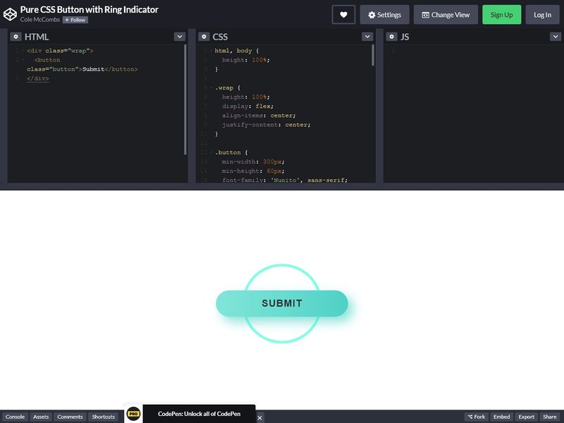Toggle the Console panel open
Screen dimensions: 564x423
(15, 417)
